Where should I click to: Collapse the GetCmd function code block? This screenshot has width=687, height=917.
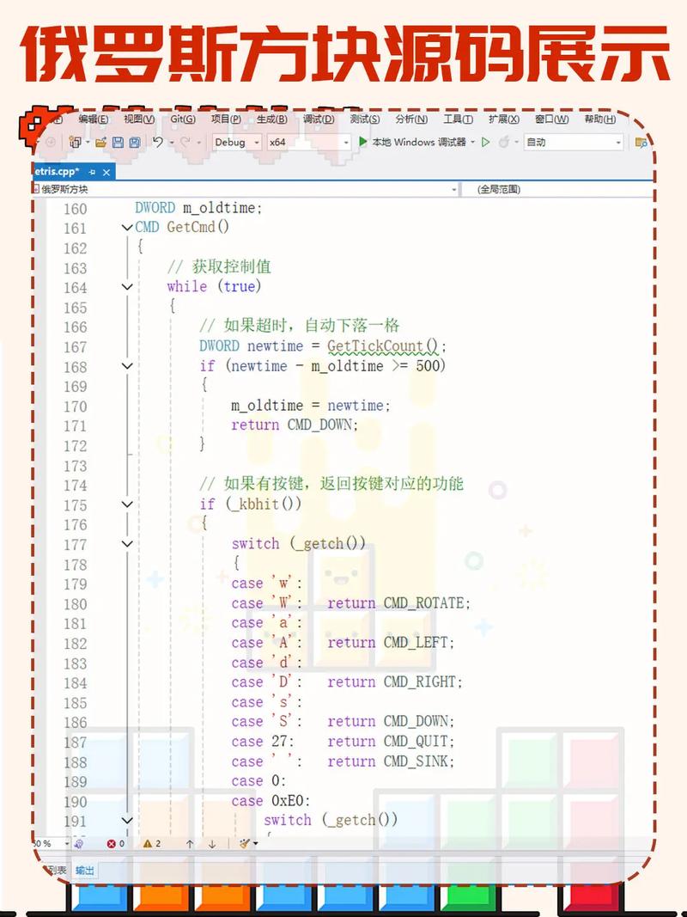click(127, 228)
